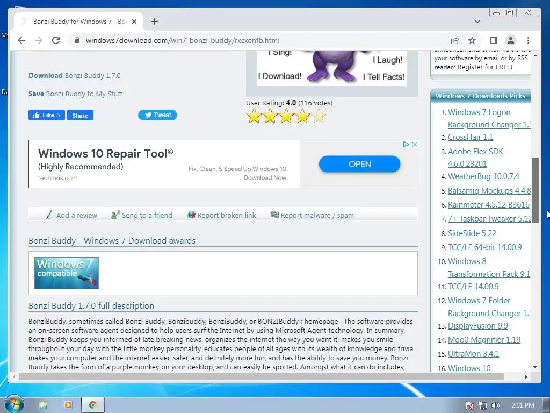This screenshot has width=550, height=413.
Task: Open Moo0 Magnifier 1.19 link
Action: tap(484, 340)
